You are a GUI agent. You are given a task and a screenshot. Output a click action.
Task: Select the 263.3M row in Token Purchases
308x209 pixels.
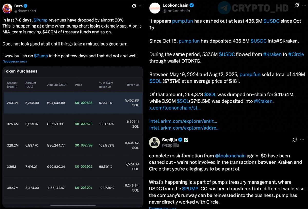coord(73,103)
